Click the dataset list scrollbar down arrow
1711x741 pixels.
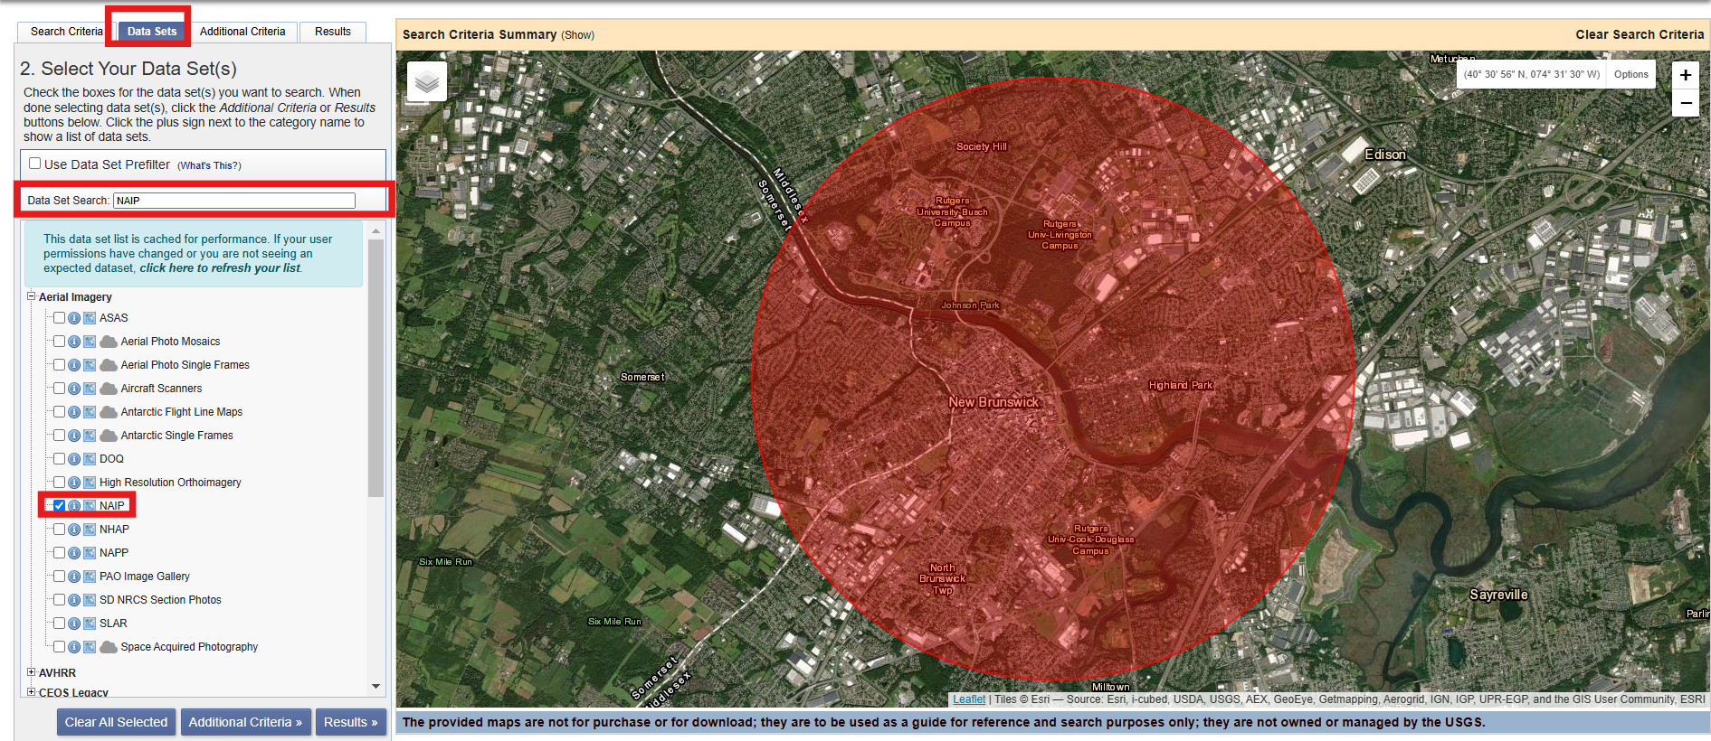[376, 687]
